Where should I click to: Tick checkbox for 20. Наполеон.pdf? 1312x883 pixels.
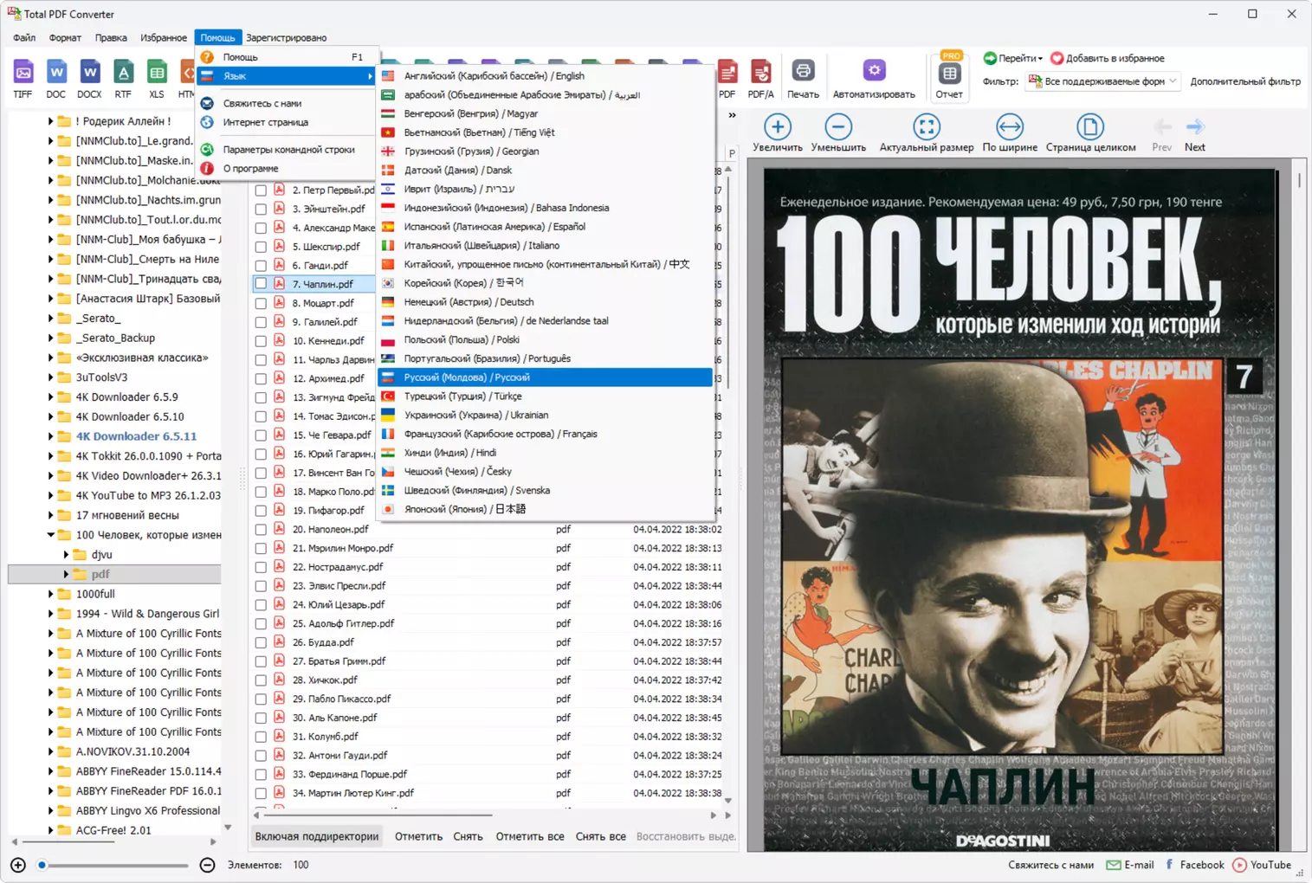[x=261, y=529]
